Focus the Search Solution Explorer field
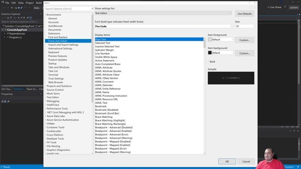This screenshot has height=169, width=301. click(21, 22)
